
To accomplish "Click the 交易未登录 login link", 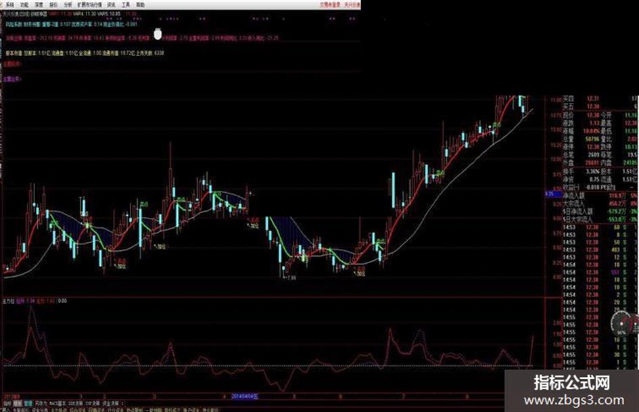I will [330, 5].
